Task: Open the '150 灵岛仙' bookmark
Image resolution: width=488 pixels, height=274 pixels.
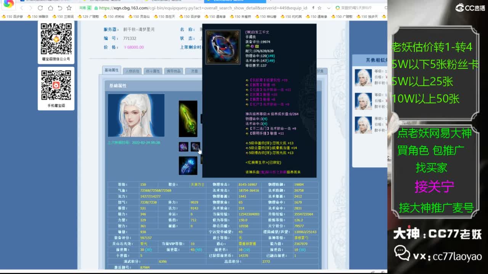Action: click(x=139, y=16)
